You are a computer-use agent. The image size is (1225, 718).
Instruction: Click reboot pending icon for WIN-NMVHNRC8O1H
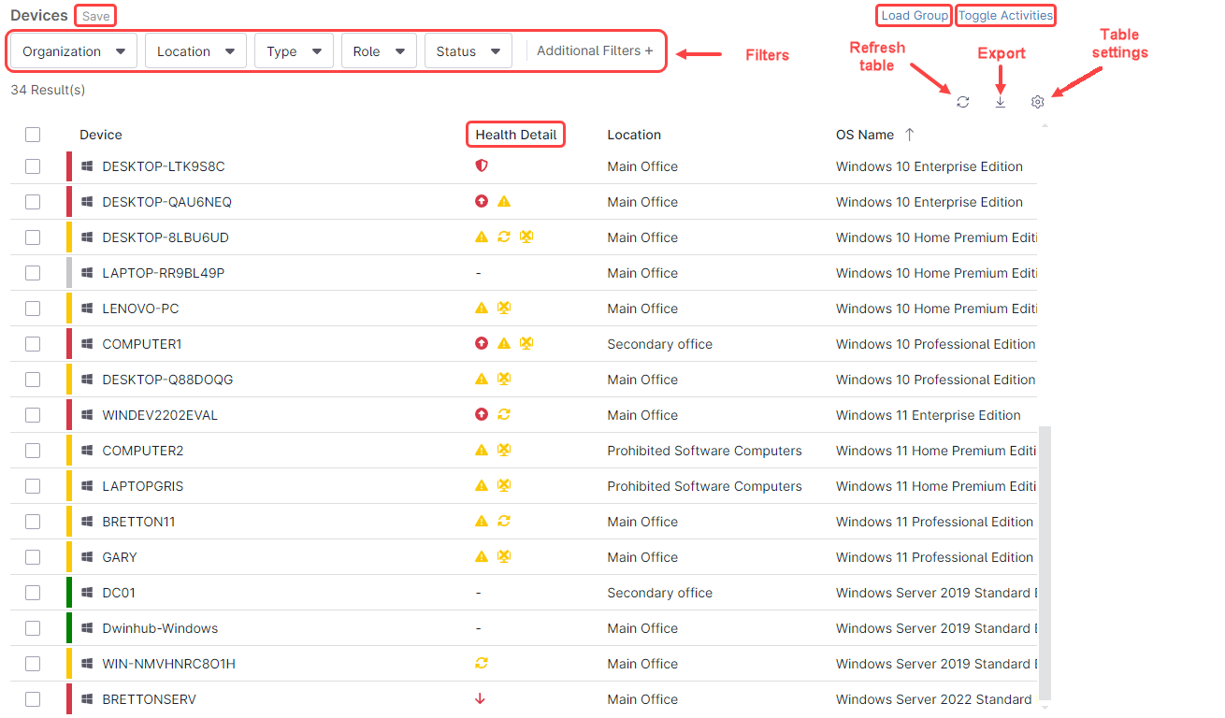tap(481, 663)
